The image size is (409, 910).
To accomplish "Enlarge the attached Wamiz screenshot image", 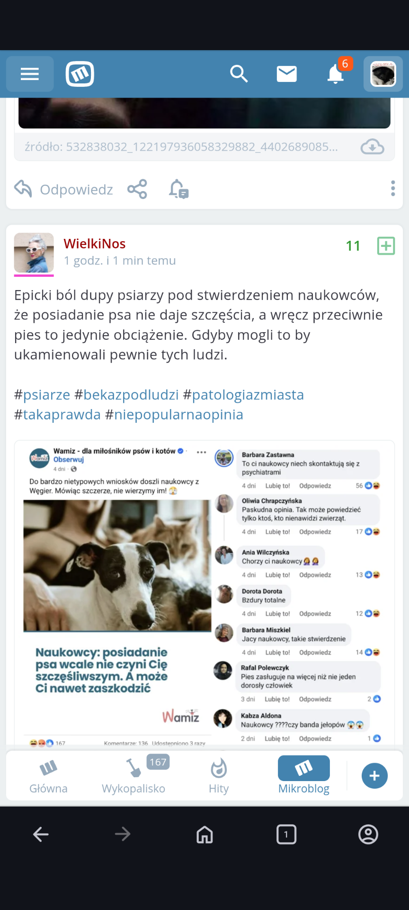I will coord(204,592).
